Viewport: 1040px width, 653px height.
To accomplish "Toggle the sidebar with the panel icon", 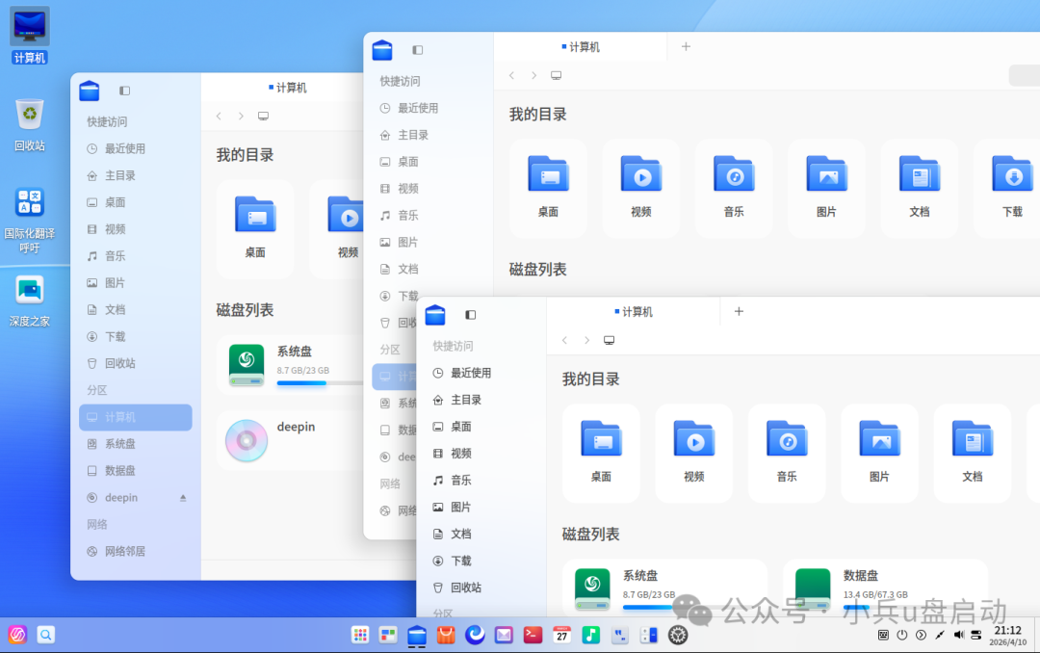I will pyautogui.click(x=470, y=315).
